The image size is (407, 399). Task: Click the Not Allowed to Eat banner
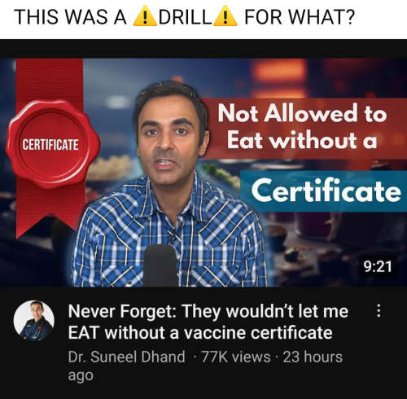point(304,128)
